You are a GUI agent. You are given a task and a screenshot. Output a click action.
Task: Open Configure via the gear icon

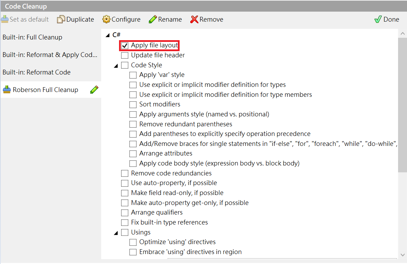tap(106, 19)
